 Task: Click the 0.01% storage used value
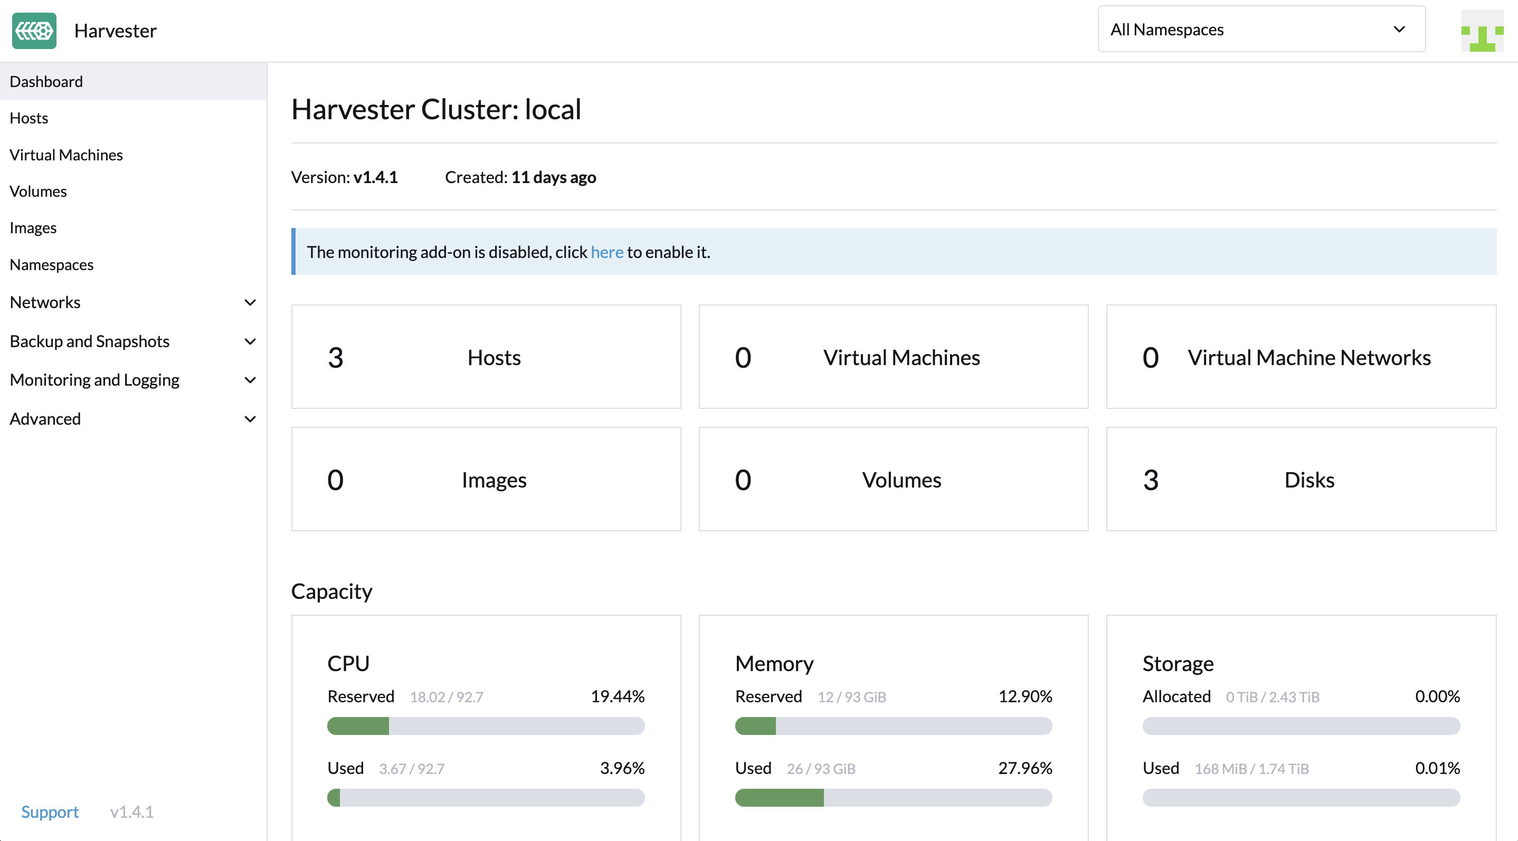pos(1437,769)
